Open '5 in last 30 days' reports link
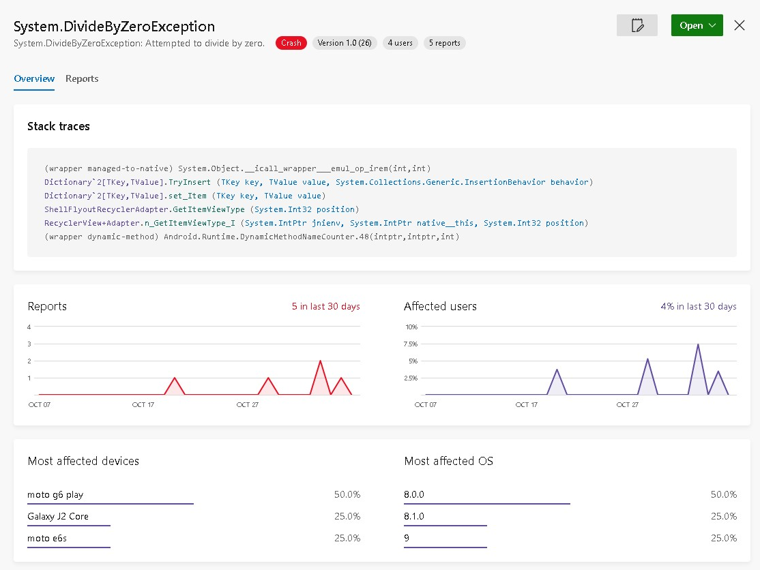Screen dimensions: 760x570 click(325, 306)
